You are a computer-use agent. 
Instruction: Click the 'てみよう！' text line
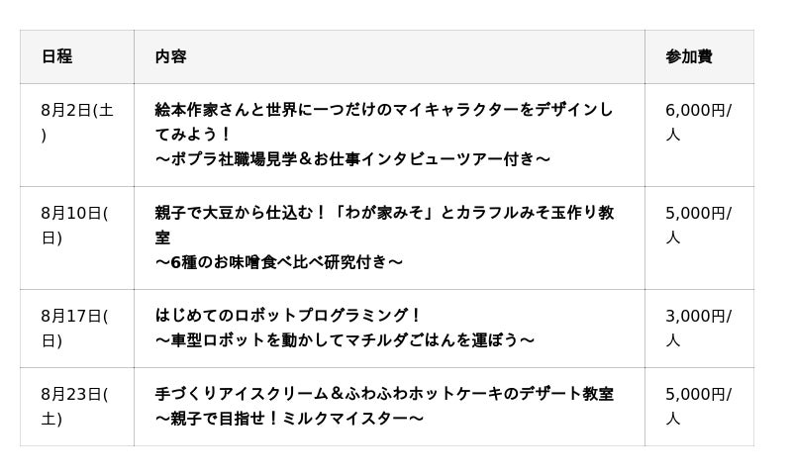(x=193, y=134)
